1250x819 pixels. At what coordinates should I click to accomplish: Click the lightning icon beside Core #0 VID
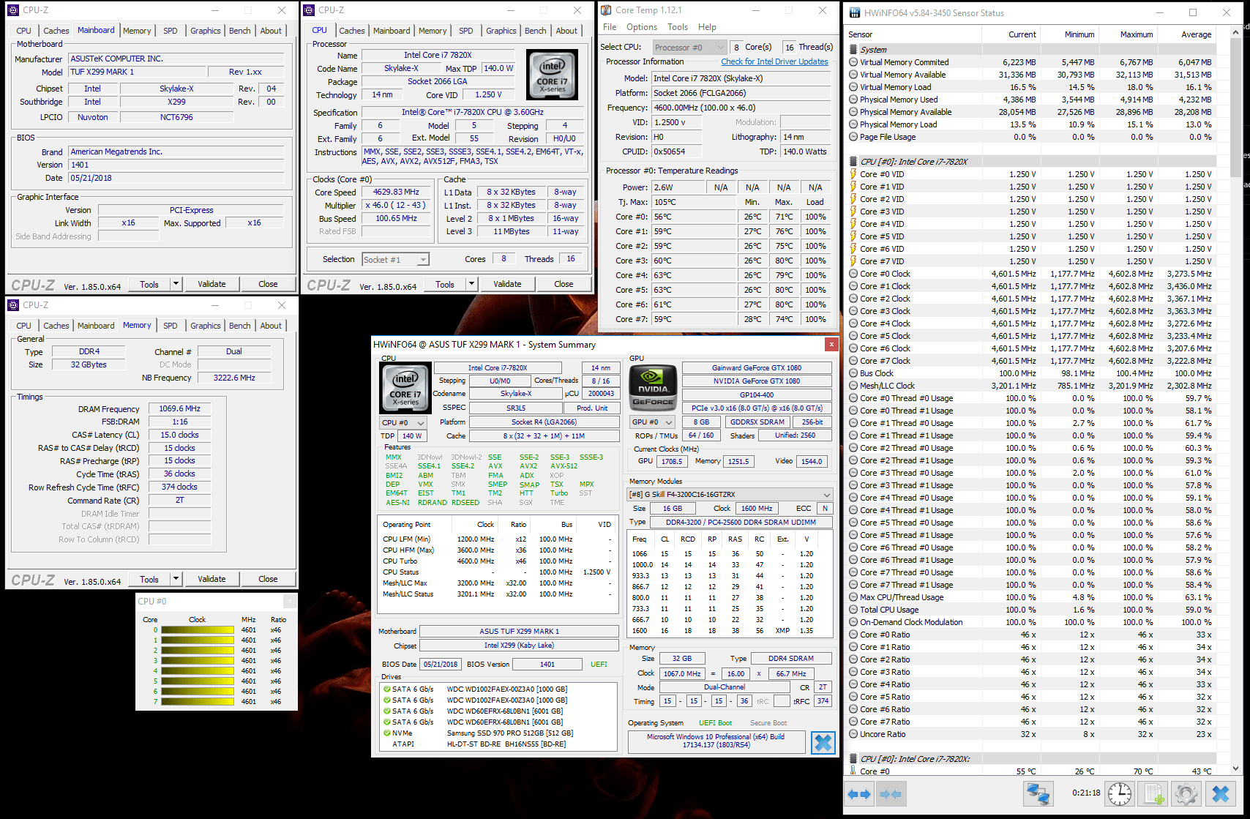point(853,174)
